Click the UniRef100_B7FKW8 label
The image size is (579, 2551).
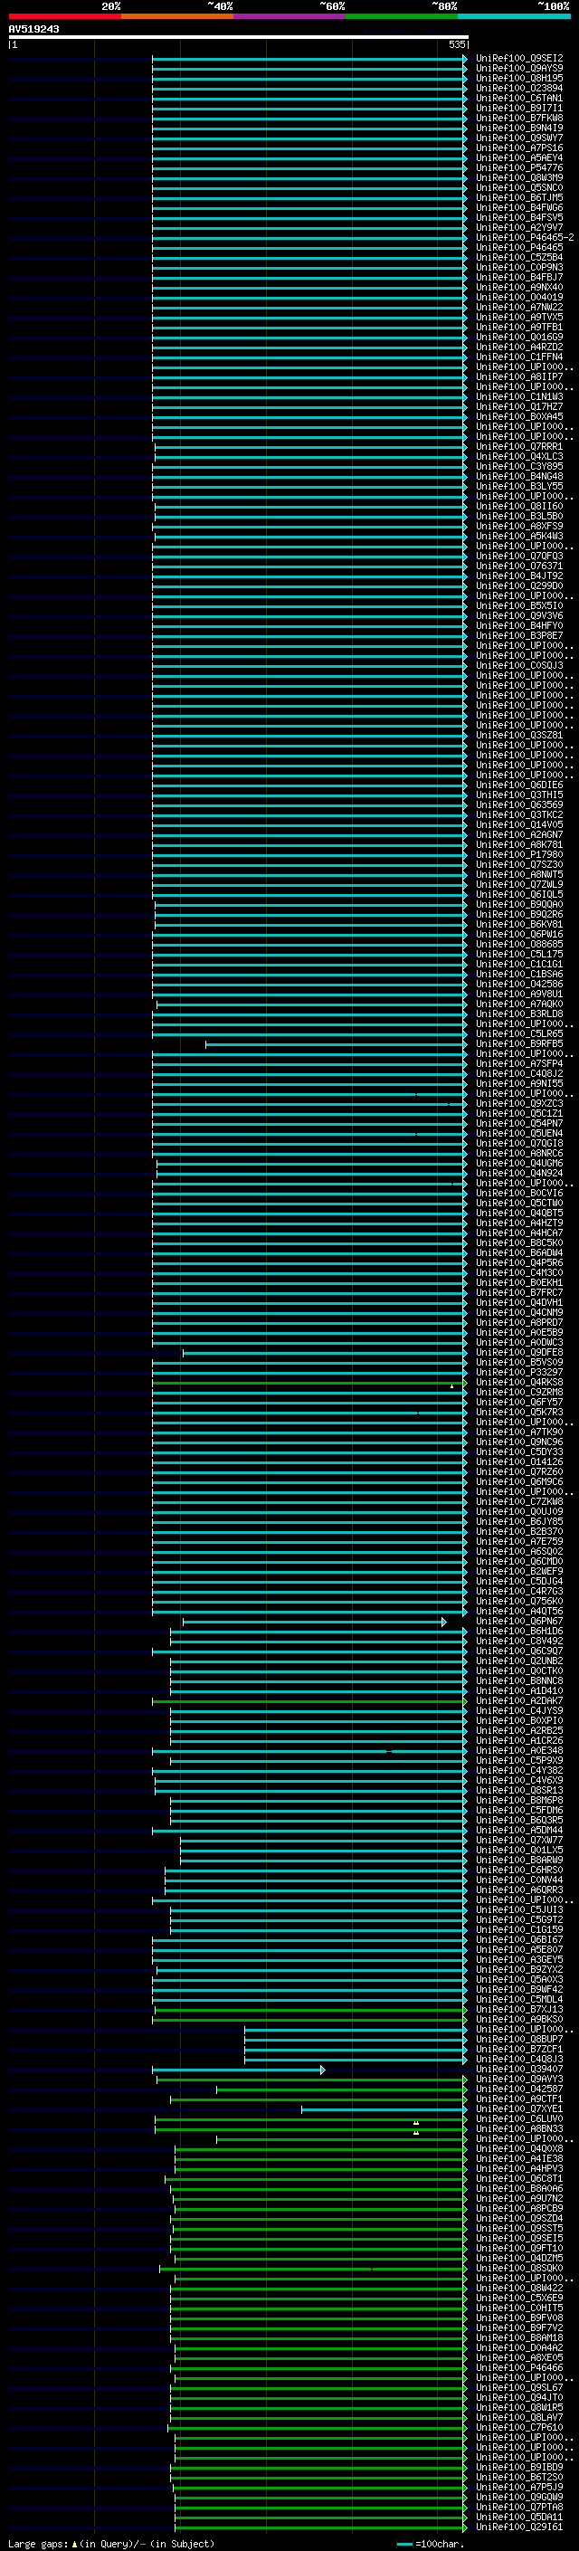[x=519, y=118]
